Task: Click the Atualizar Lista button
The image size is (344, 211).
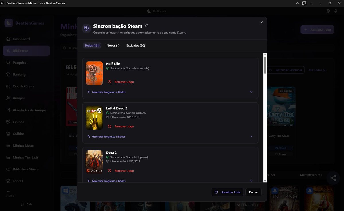Action: point(228,192)
